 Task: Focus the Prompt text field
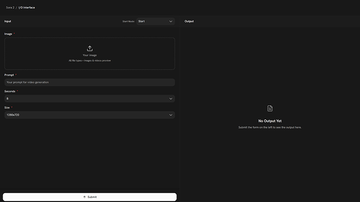[90, 82]
